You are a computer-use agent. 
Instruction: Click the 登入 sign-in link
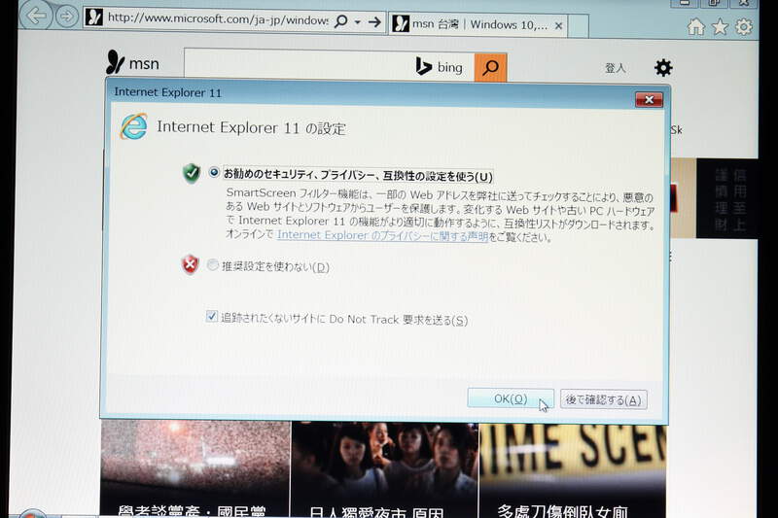pos(616,68)
